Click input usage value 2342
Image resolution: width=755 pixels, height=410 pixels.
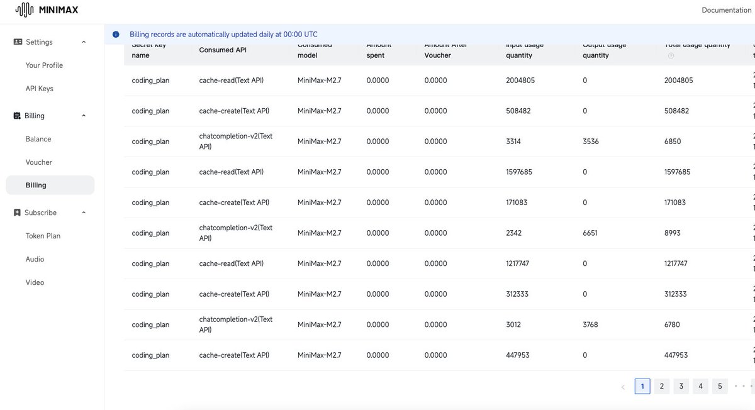click(513, 233)
